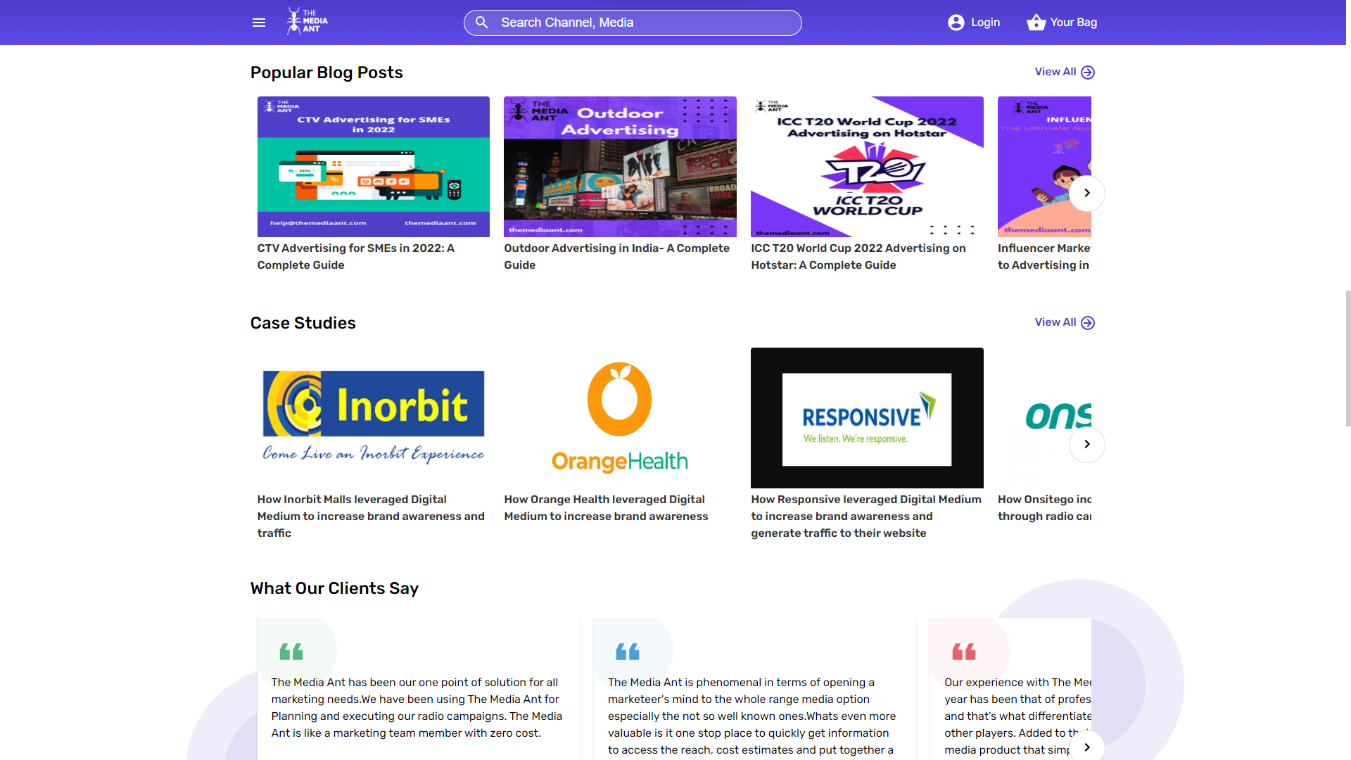Screen dimensions: 1351x760
Task: Open CTV Advertising for SMEs blog thumbnail
Action: (x=373, y=167)
